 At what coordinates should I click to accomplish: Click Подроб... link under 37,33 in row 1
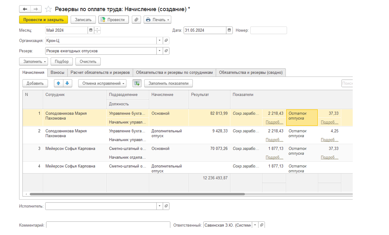click(x=330, y=122)
